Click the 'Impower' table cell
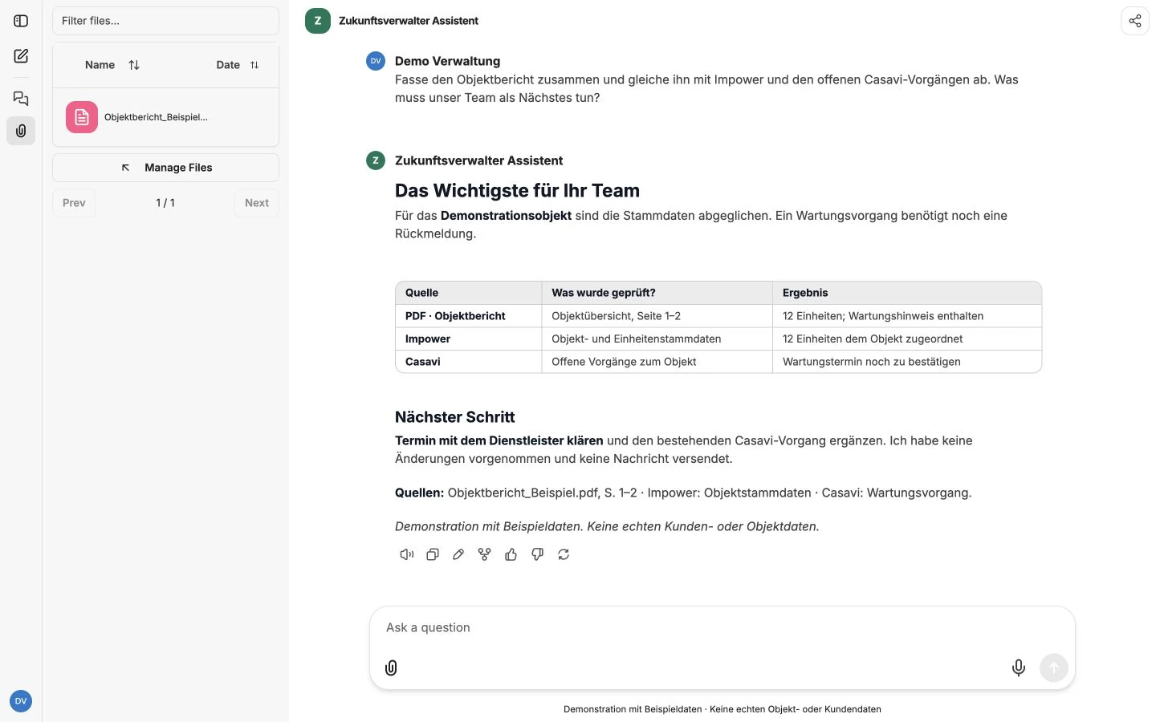Screen dimensions: 1156x722 pyautogui.click(x=469, y=339)
